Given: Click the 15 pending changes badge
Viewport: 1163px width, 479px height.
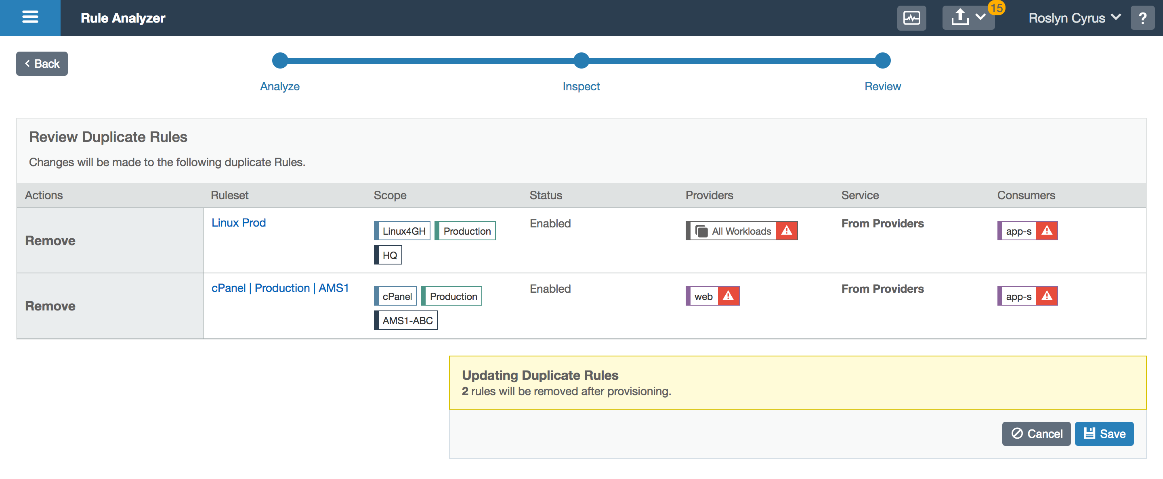Looking at the screenshot, I should (x=996, y=8).
